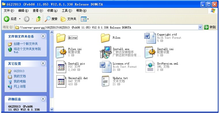Click the new folder task icon
The height and width of the screenshot is (113, 220).
click(x=10, y=44)
